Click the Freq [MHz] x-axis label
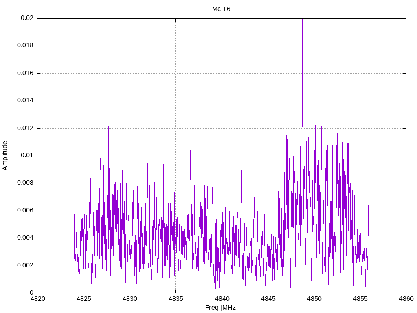This screenshot has width=417, height=313. click(221, 308)
